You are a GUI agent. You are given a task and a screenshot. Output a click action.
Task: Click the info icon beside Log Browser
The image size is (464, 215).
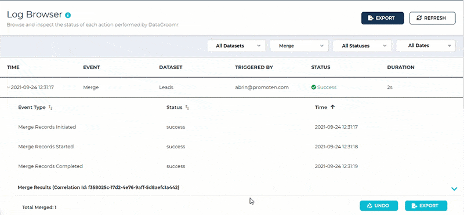tap(68, 15)
